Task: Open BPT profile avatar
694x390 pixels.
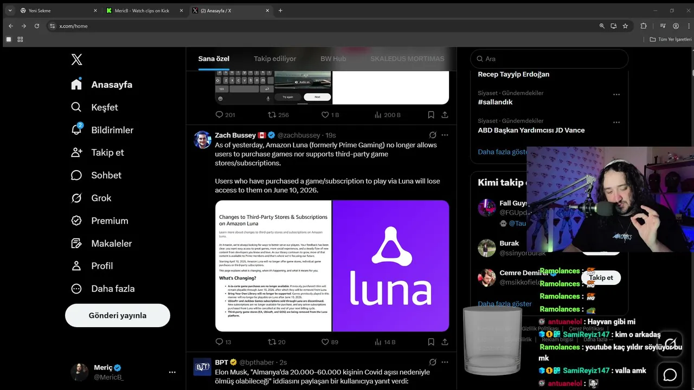Action: 202,367
